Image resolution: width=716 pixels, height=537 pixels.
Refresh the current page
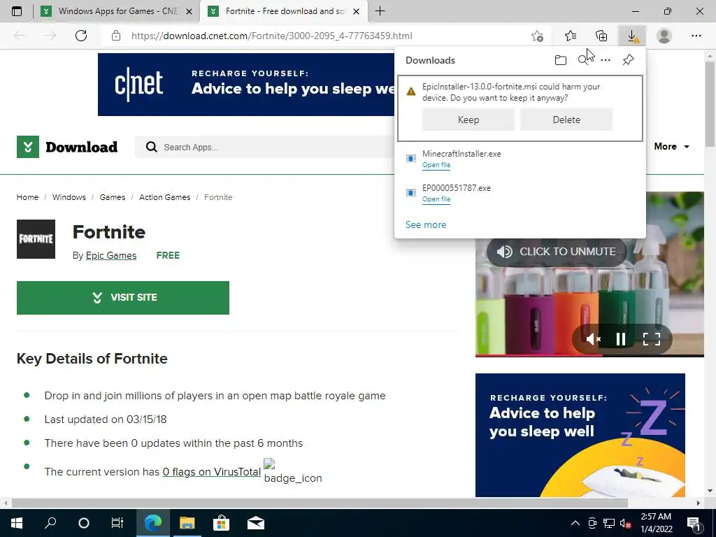coord(81,36)
